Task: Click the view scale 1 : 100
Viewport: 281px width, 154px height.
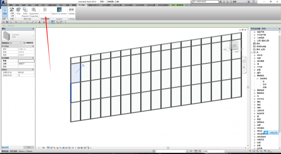Action: tap(42, 148)
